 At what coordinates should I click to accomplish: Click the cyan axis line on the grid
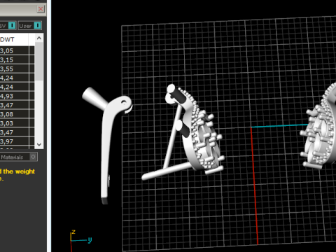pyautogui.click(x=279, y=126)
